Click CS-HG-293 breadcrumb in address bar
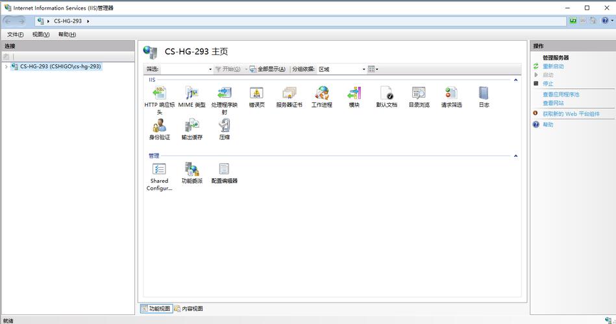Image resolution: width=616 pixels, height=324 pixels. click(68, 21)
